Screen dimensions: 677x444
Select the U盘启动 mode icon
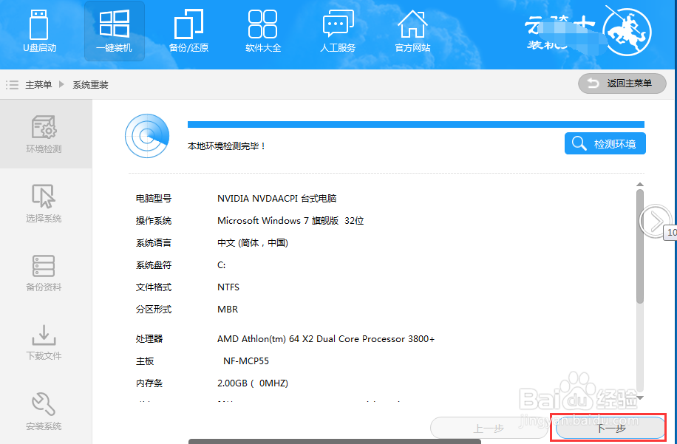pos(38,31)
